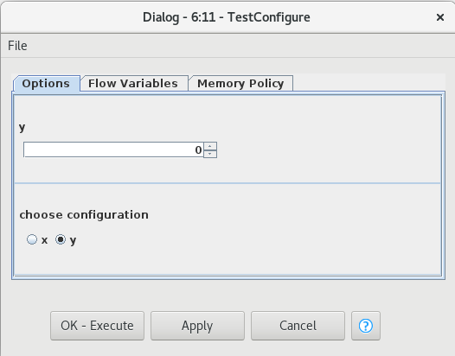Image resolution: width=455 pixels, height=356 pixels.
Task: Switch to the Flow Variables tab
Action: click(x=133, y=84)
